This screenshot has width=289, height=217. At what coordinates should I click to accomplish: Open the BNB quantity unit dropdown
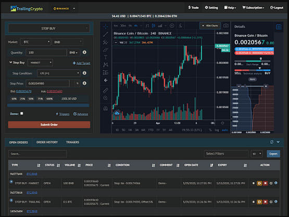(73, 53)
